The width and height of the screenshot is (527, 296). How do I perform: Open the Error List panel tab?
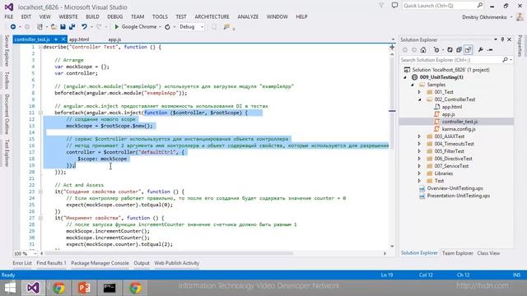coord(22,263)
